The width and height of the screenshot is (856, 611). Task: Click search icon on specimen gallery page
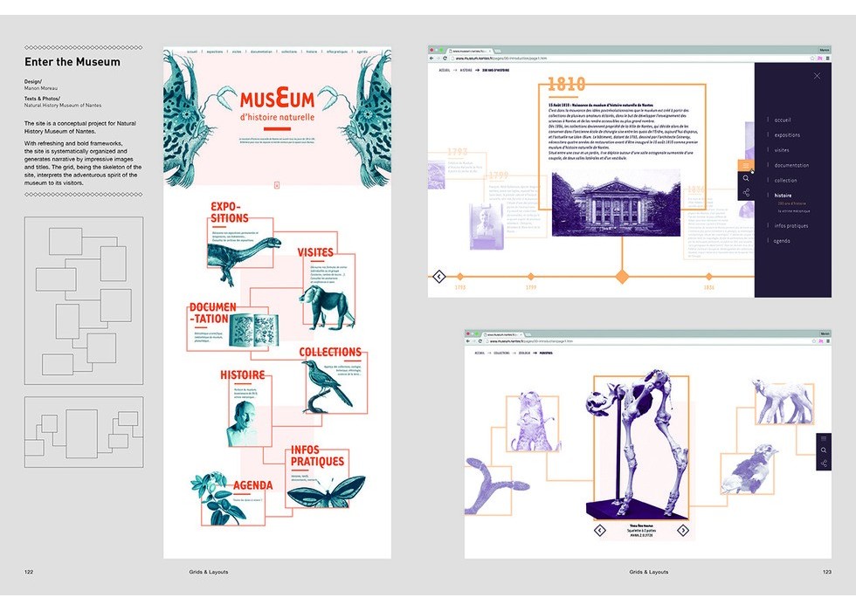coord(824,450)
